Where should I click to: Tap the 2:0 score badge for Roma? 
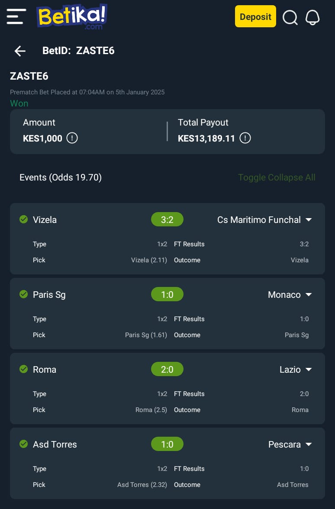pyautogui.click(x=167, y=370)
